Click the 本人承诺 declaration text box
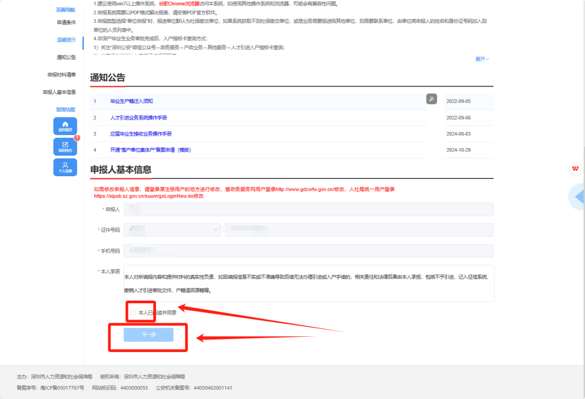The width and height of the screenshot is (585, 399). coord(309,283)
